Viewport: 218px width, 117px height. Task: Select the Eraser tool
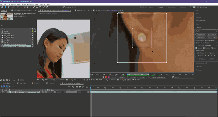40,7
